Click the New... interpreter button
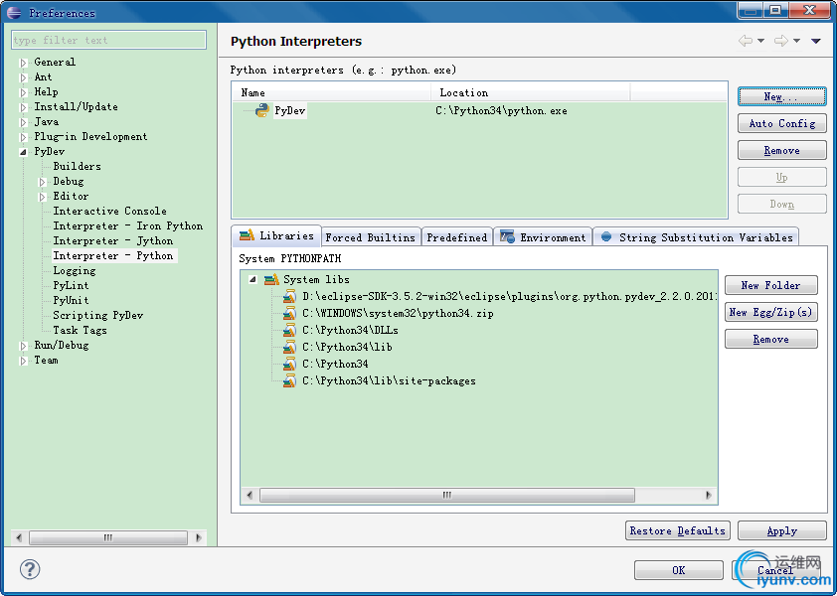This screenshot has width=837, height=596. pyautogui.click(x=782, y=96)
